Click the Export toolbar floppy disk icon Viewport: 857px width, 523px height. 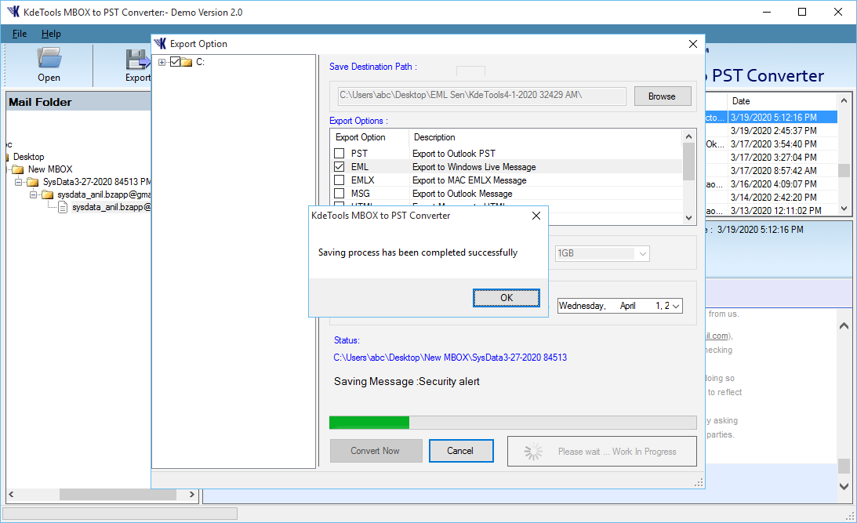tap(136, 59)
